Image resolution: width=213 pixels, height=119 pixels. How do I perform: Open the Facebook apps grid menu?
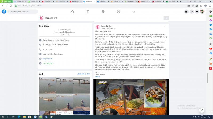[186, 12]
